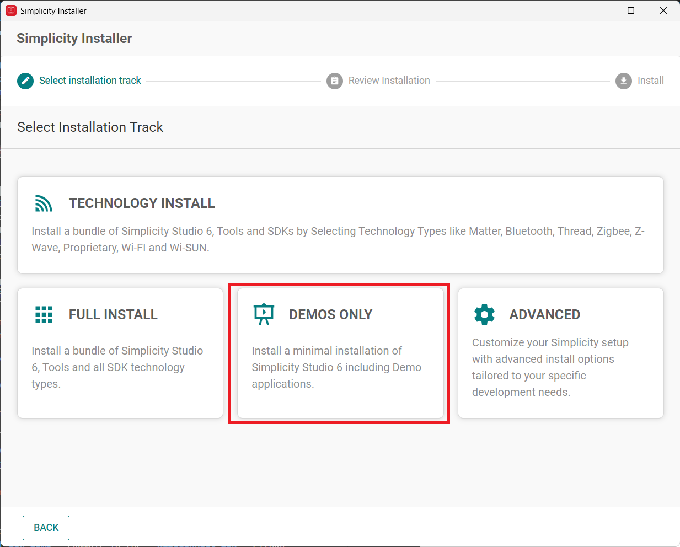
Task: Click the pencil icon for Select installation track
Action: click(x=25, y=81)
